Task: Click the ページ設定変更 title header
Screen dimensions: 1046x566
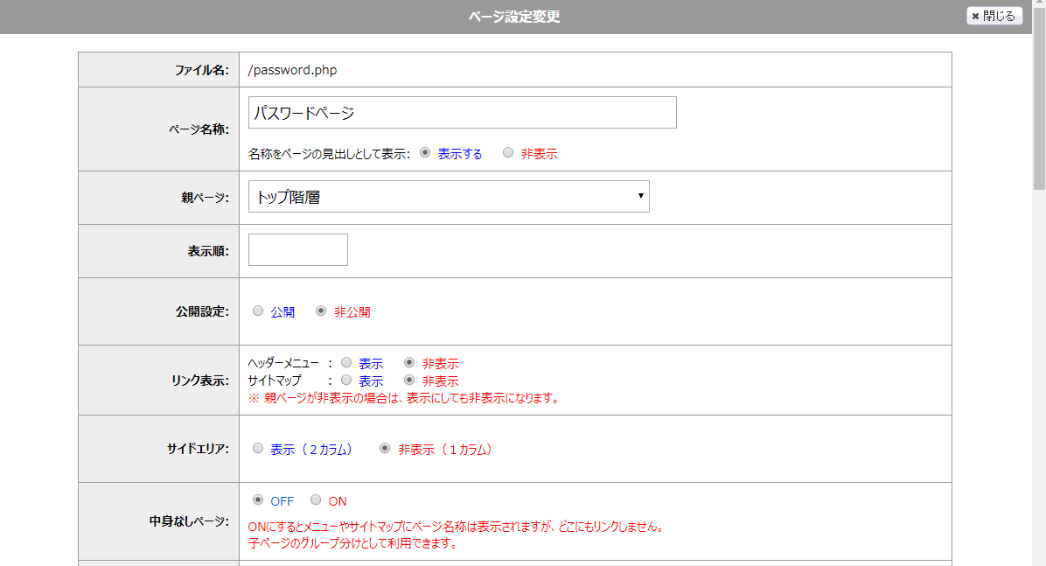Action: (x=513, y=17)
